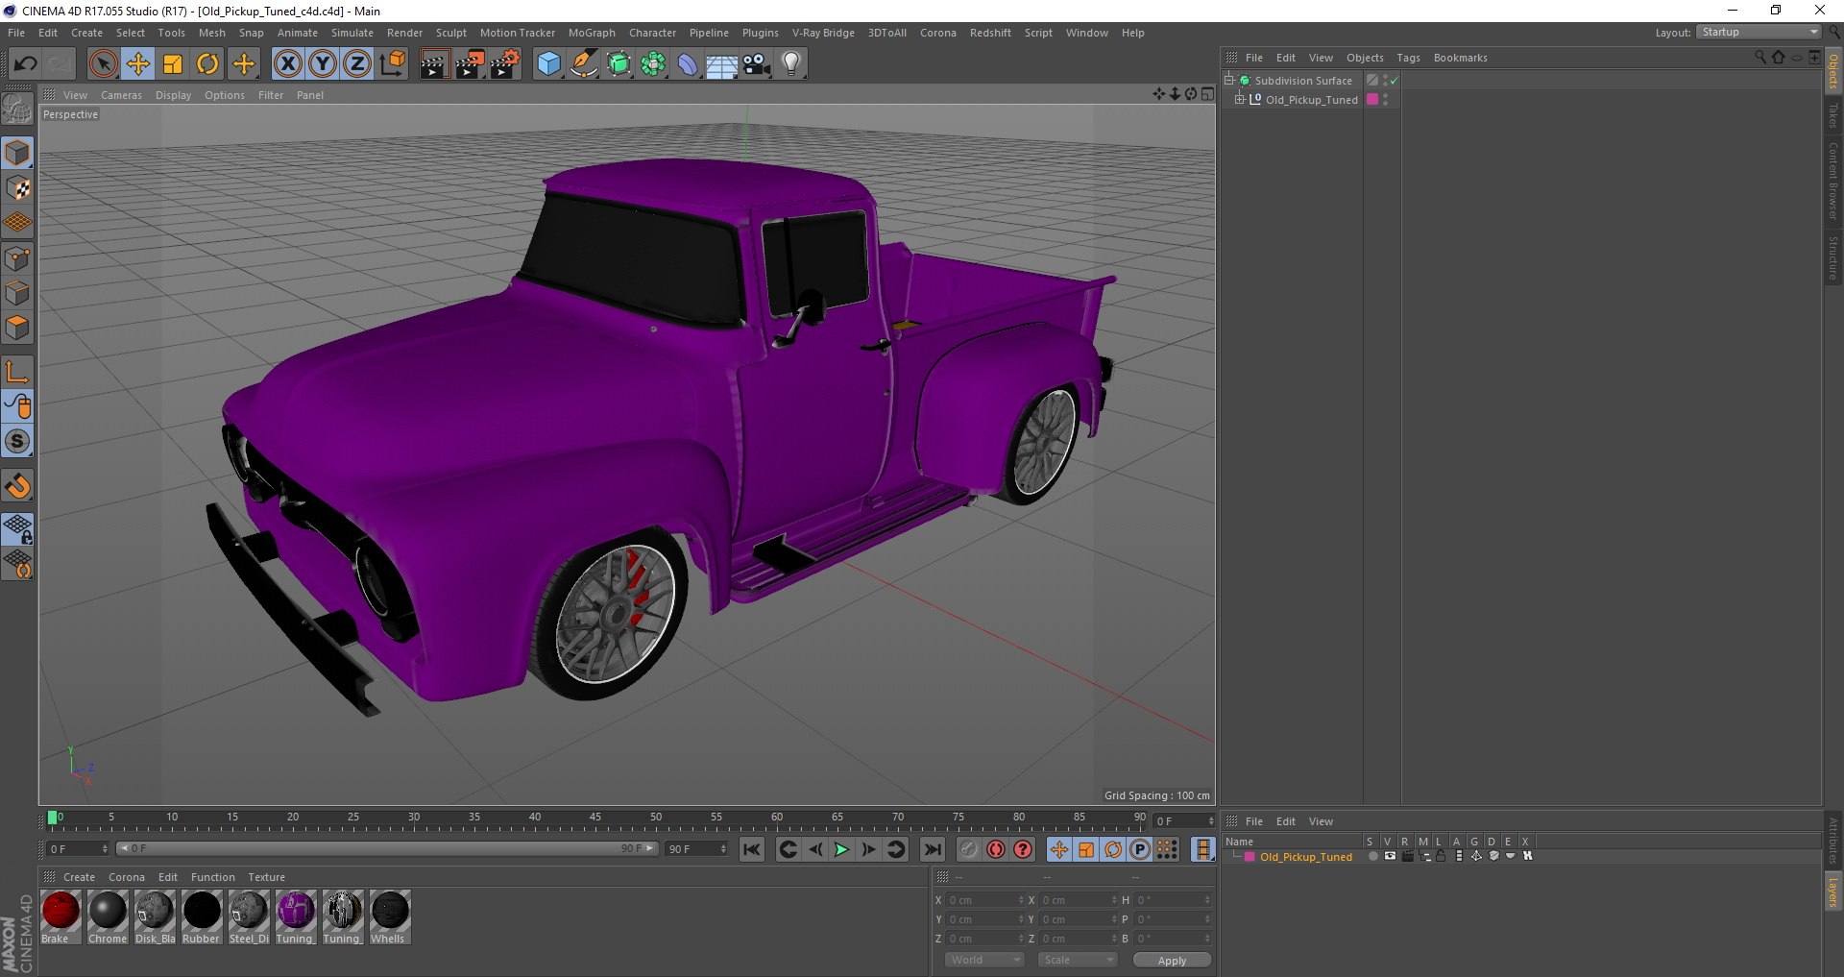
Task: Switch to Points mode
Action: point(17,258)
